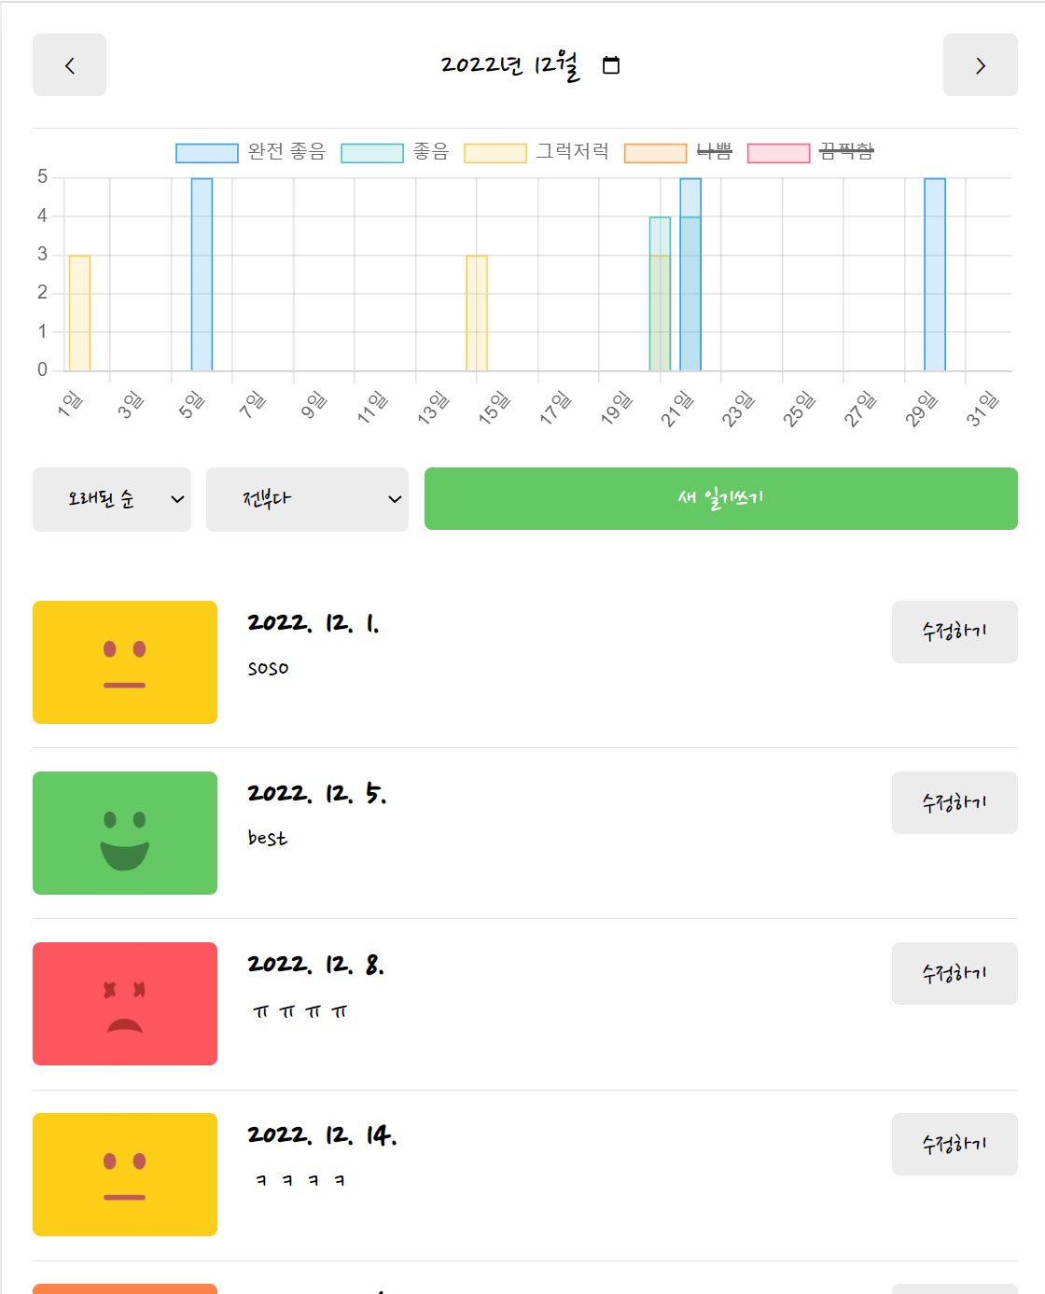This screenshot has height=1294, width=1045.
Task: Navigate to the previous month with the left arrow
Action: 69,64
